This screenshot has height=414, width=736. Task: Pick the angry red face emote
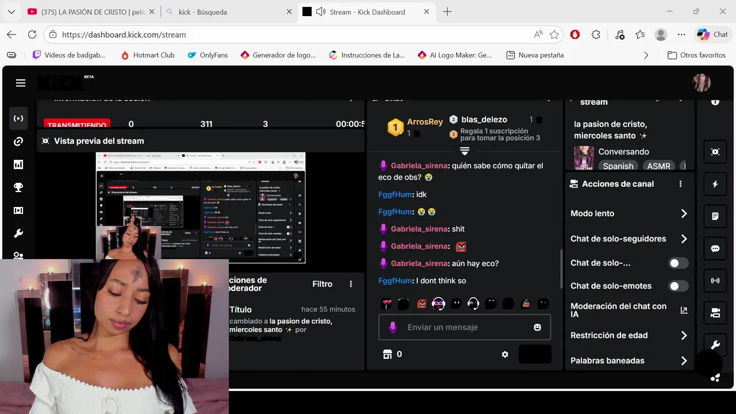coord(421,304)
